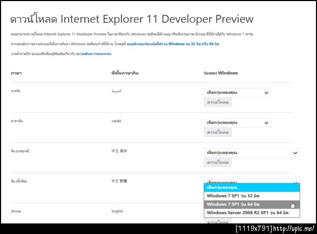This screenshot has height=234, width=317.
Task: Click the chevron arrow of the català row dropdown
Action: point(266,123)
